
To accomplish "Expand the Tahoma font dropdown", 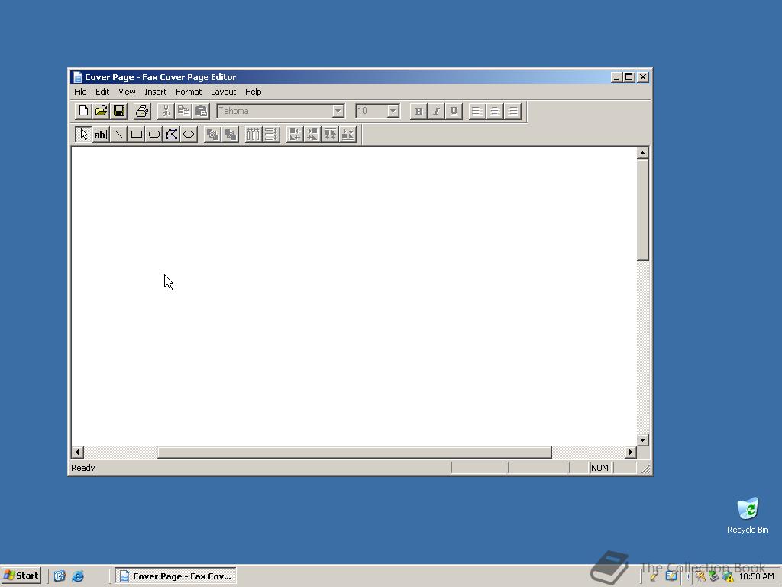I will (338, 111).
